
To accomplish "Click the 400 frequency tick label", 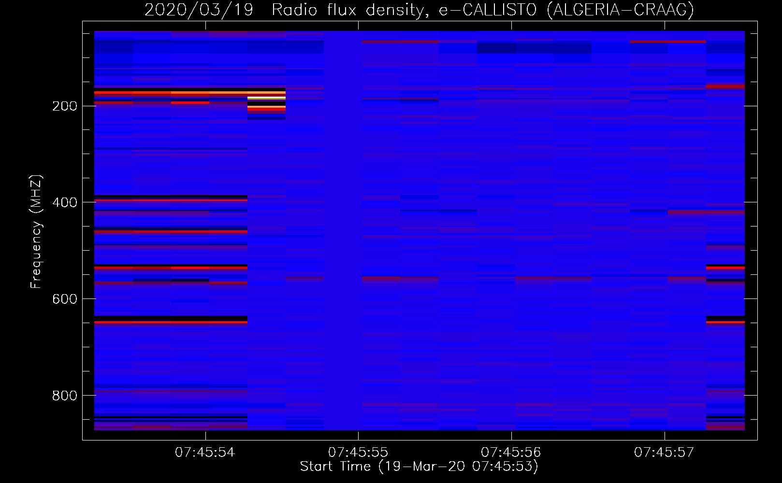I will point(65,202).
